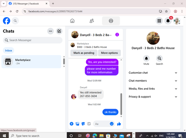The image size is (186, 138).
Task: Expand Media, files and links section
Action: 153,89
